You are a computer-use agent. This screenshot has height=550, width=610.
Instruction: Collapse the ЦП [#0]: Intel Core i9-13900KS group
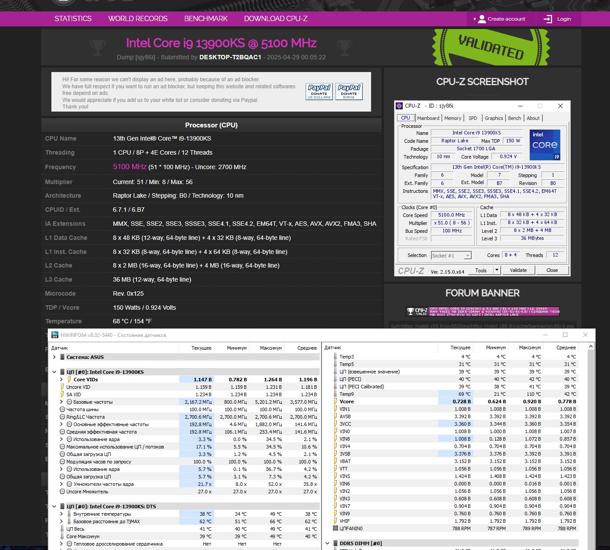coord(54,372)
